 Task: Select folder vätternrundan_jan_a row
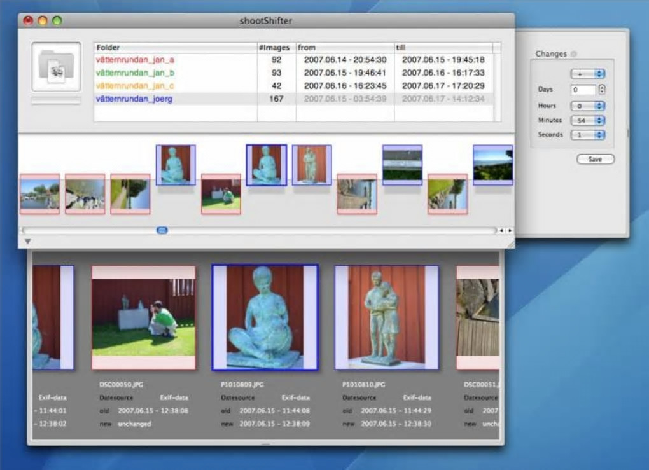tap(293, 60)
